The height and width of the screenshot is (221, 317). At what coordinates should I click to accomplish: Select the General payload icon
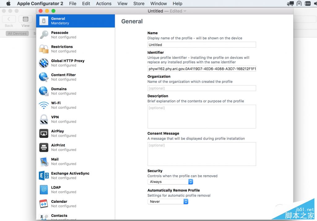click(x=44, y=21)
